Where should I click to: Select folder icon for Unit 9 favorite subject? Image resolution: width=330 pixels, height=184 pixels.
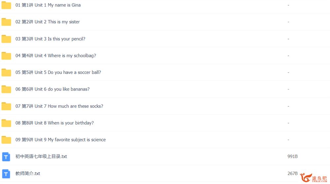click(x=6, y=140)
